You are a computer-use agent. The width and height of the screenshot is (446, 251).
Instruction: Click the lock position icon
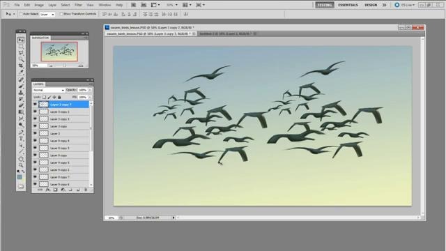54,98
